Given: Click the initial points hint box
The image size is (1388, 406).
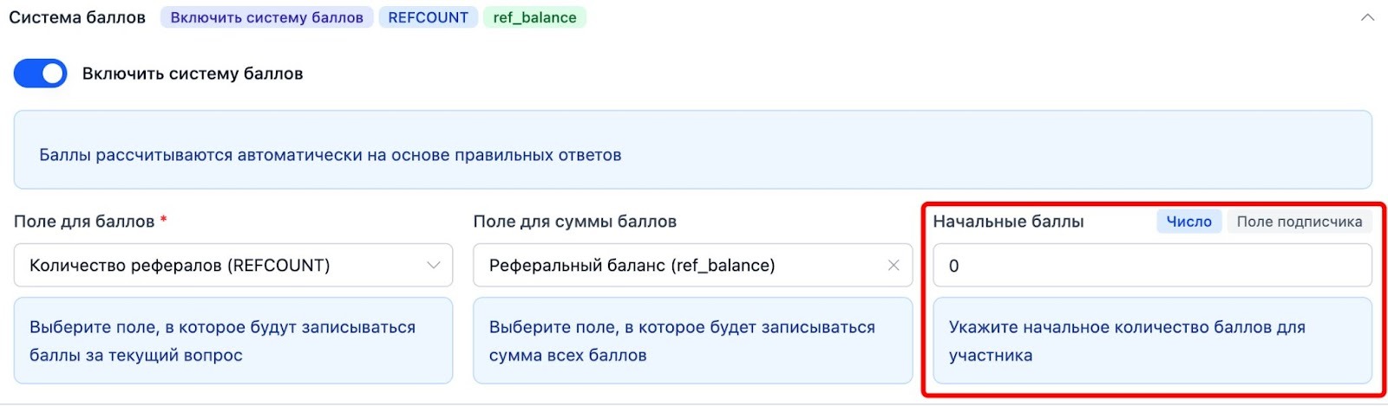Looking at the screenshot, I should [1152, 341].
